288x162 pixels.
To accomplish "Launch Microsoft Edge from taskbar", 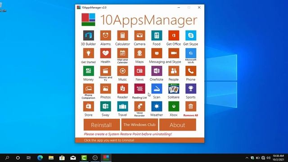I will click(40, 158).
